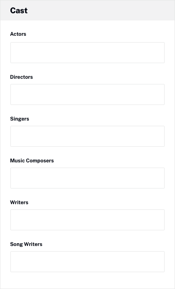
Task: Set focus on field below Singers label
Action: [x=87, y=136]
